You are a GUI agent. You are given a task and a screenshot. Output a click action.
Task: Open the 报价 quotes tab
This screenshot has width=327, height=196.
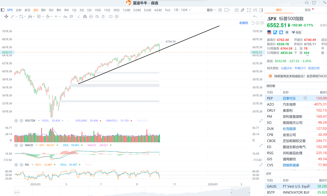coord(279,10)
